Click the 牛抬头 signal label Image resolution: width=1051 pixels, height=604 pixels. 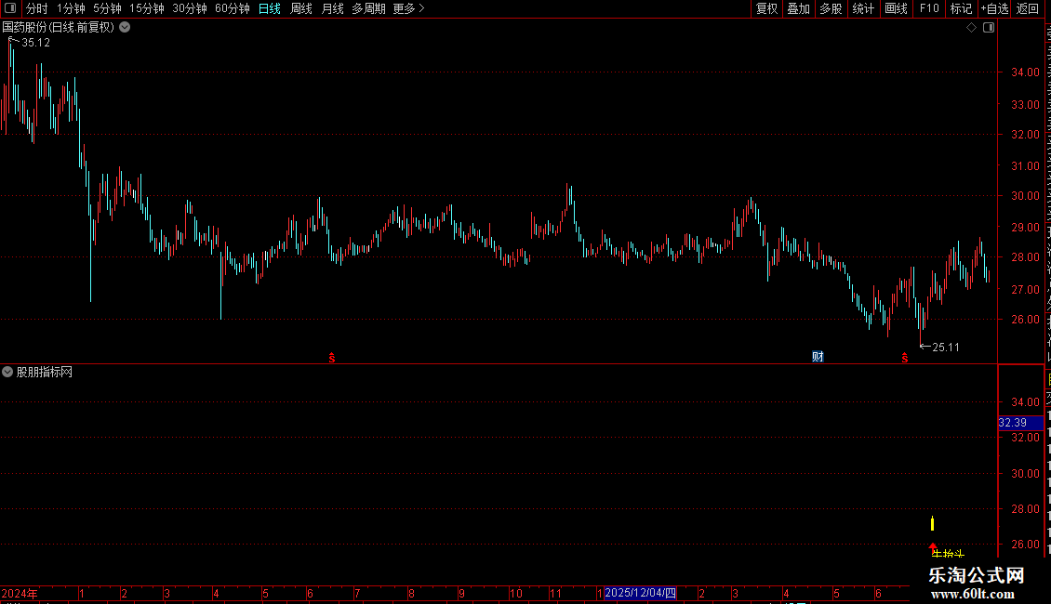(x=949, y=554)
